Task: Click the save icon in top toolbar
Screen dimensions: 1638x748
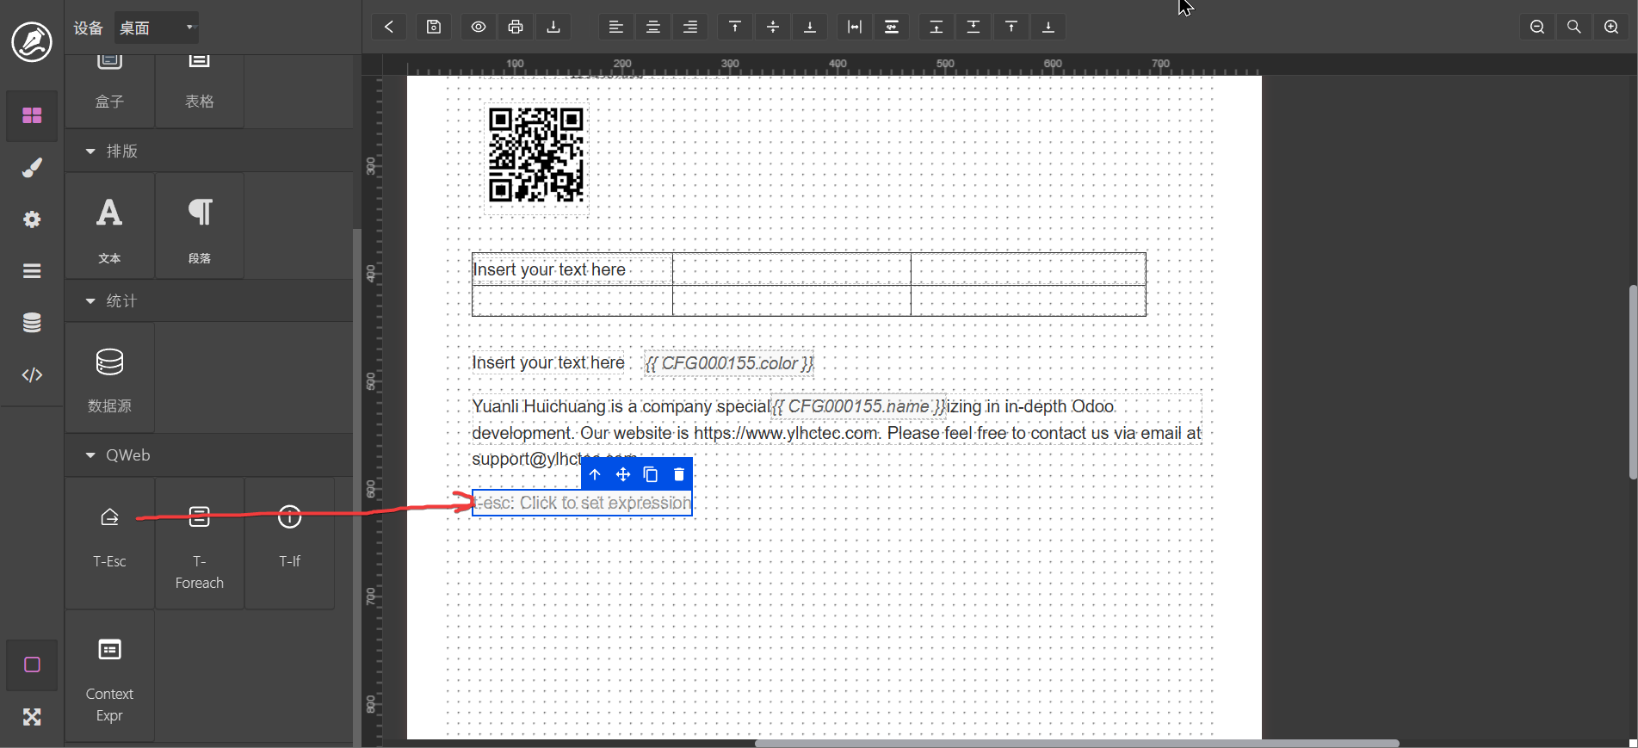Action: (x=434, y=27)
